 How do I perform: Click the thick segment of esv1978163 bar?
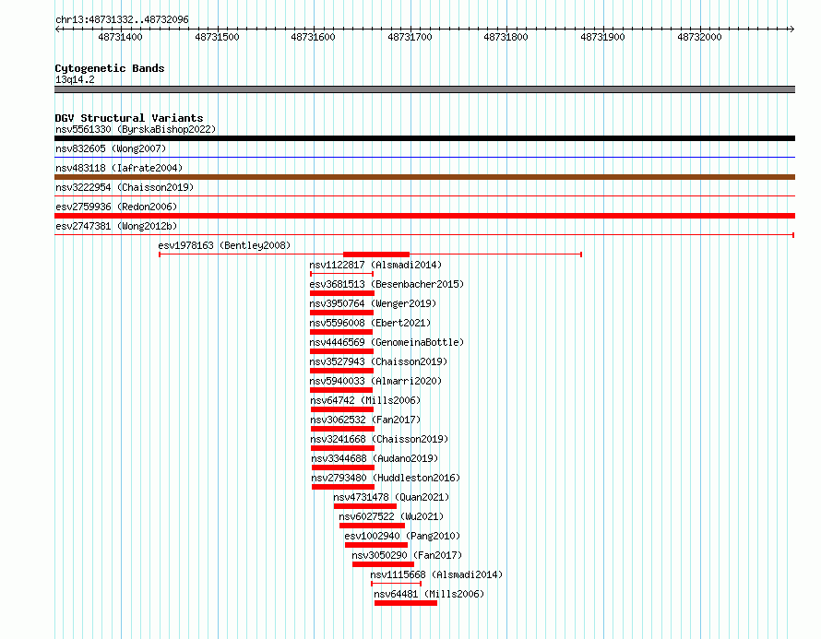click(x=376, y=254)
